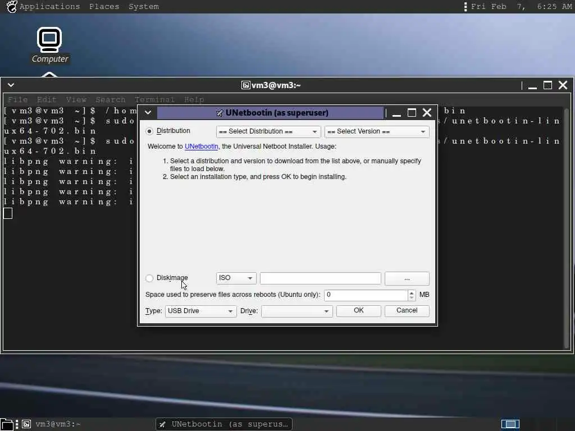Screen dimensions: 575x431
Task: Click the terminal vertical scrollbar
Action: click(x=567, y=227)
